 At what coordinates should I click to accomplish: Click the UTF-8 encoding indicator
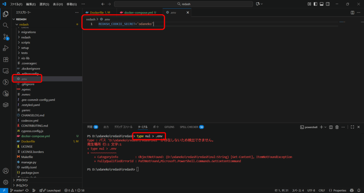pos(311,191)
